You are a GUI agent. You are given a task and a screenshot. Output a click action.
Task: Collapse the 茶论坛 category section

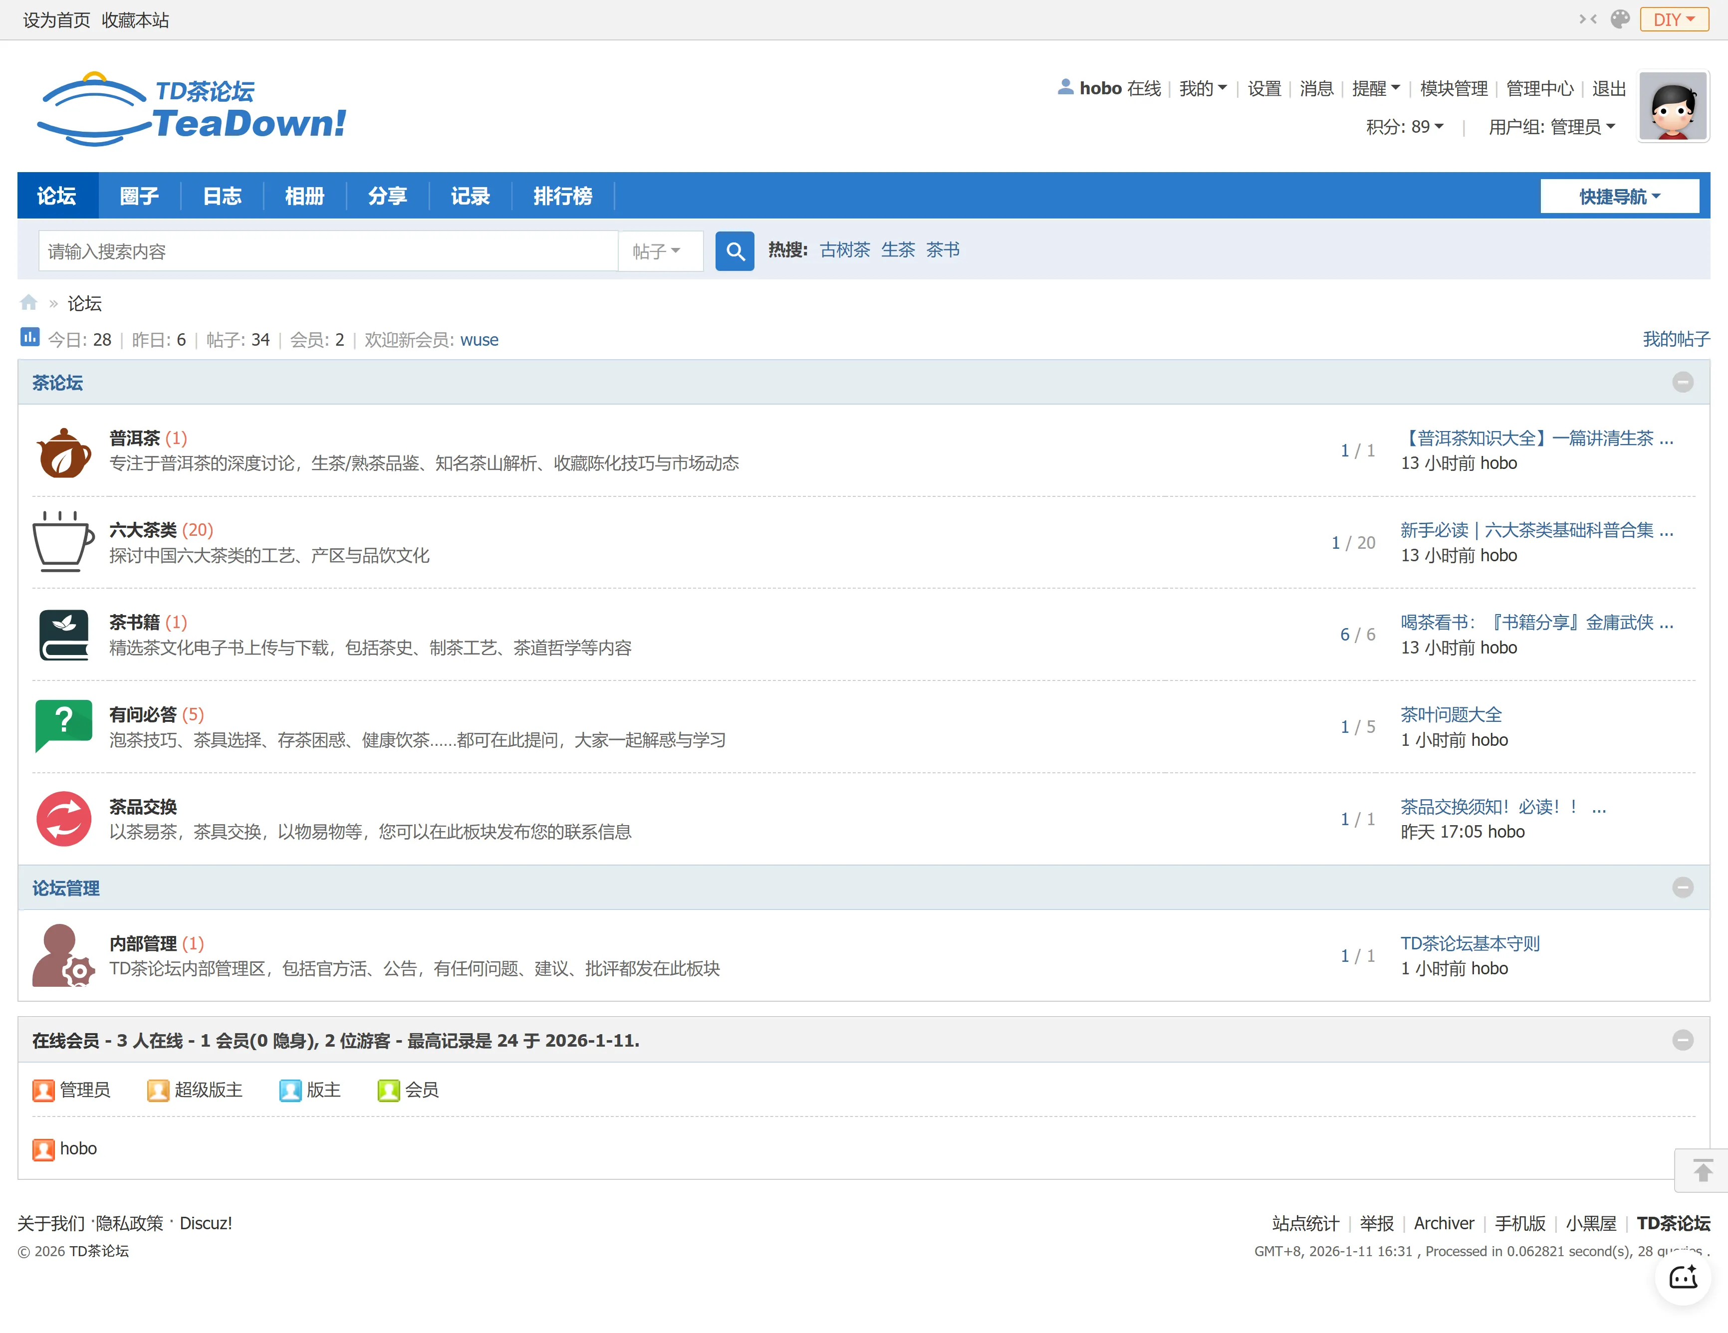1682,382
